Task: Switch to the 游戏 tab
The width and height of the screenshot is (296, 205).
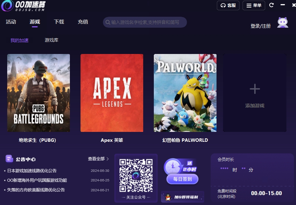Action: (35, 22)
